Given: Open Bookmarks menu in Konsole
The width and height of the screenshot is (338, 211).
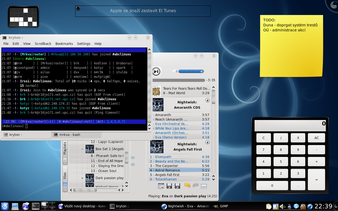Looking at the screenshot, I should [64, 44].
